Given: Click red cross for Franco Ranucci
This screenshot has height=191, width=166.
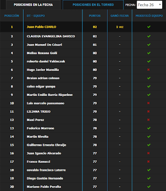Looking at the screenshot, I should pos(149,162).
